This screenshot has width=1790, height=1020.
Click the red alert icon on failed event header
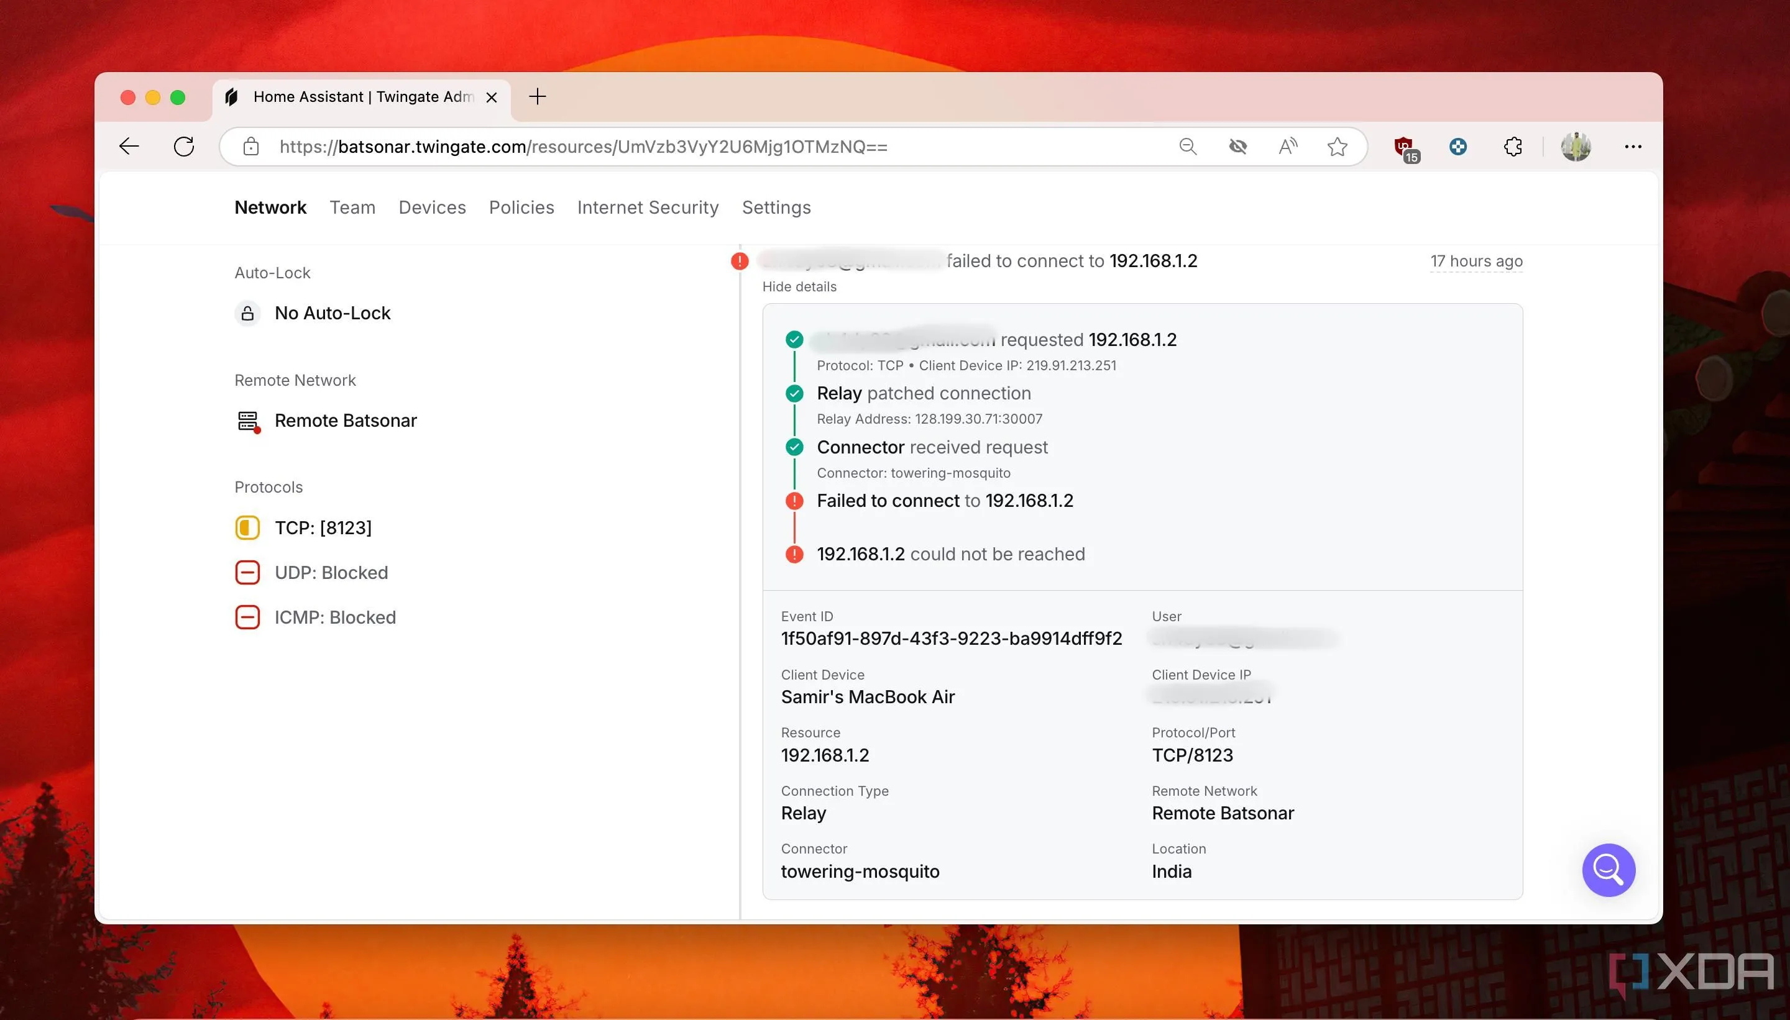pyautogui.click(x=740, y=262)
